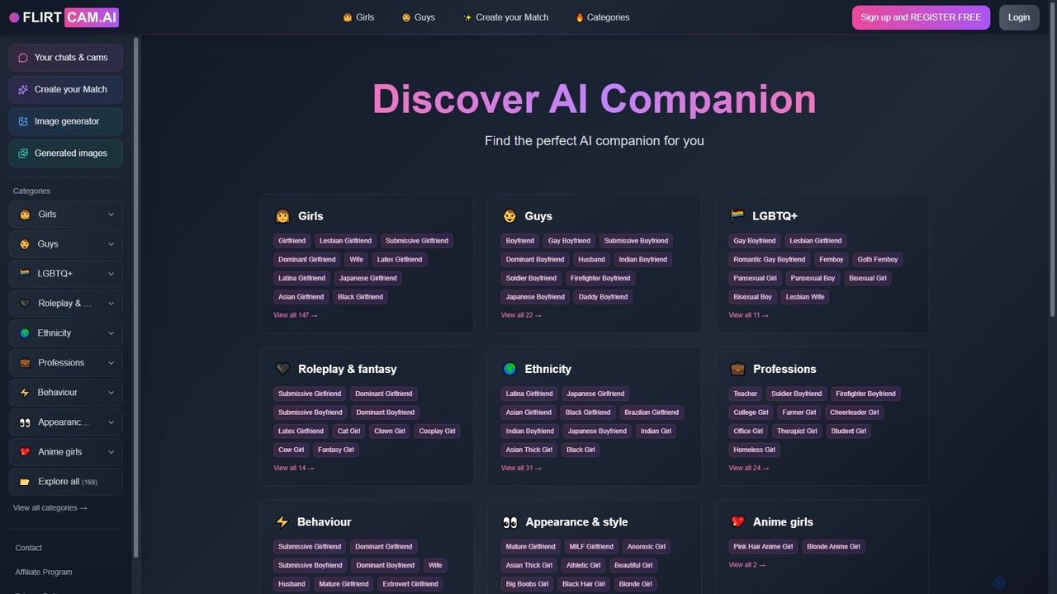Click the Login button
1057x594 pixels.
pyautogui.click(x=1019, y=17)
